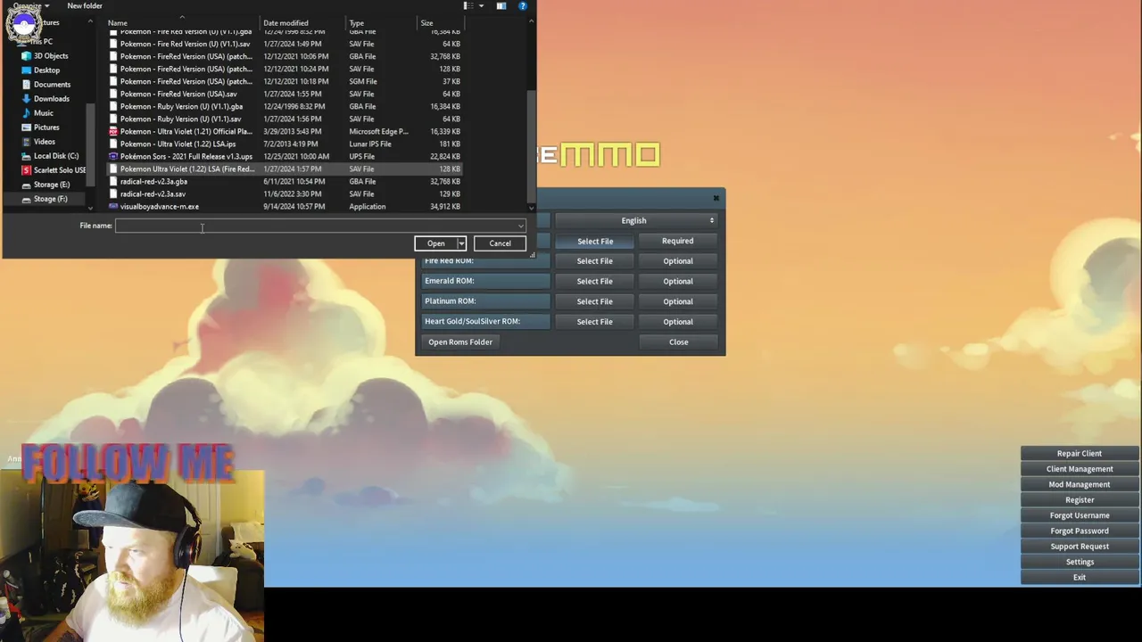This screenshot has height=642, width=1142.
Task: Click the split arrow beside the Open button
Action: point(461,243)
